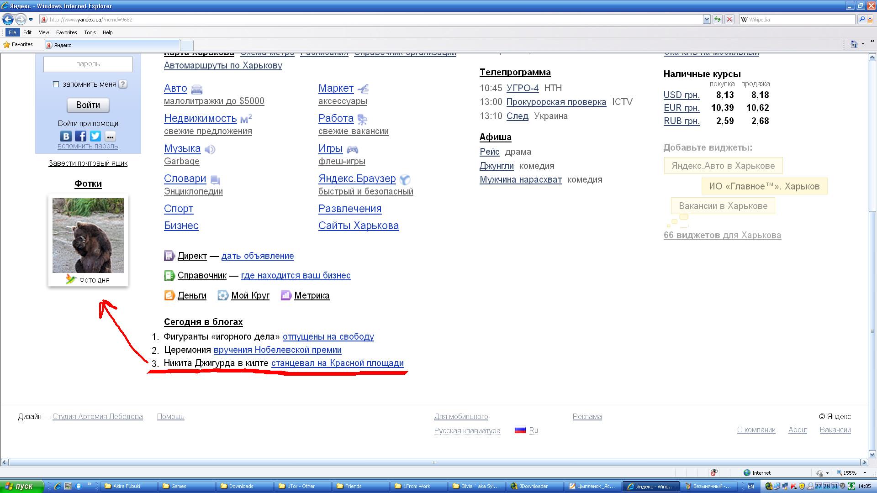The image size is (877, 493).
Task: Click the speaker icon next to Музыка
Action: coord(210,149)
